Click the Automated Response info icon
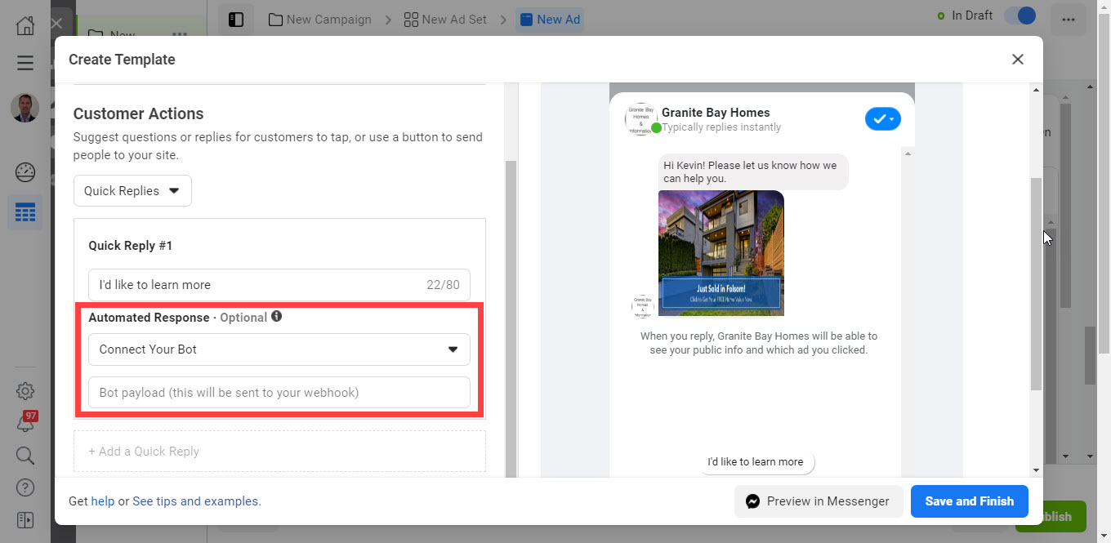The width and height of the screenshot is (1111, 543). [x=277, y=317]
